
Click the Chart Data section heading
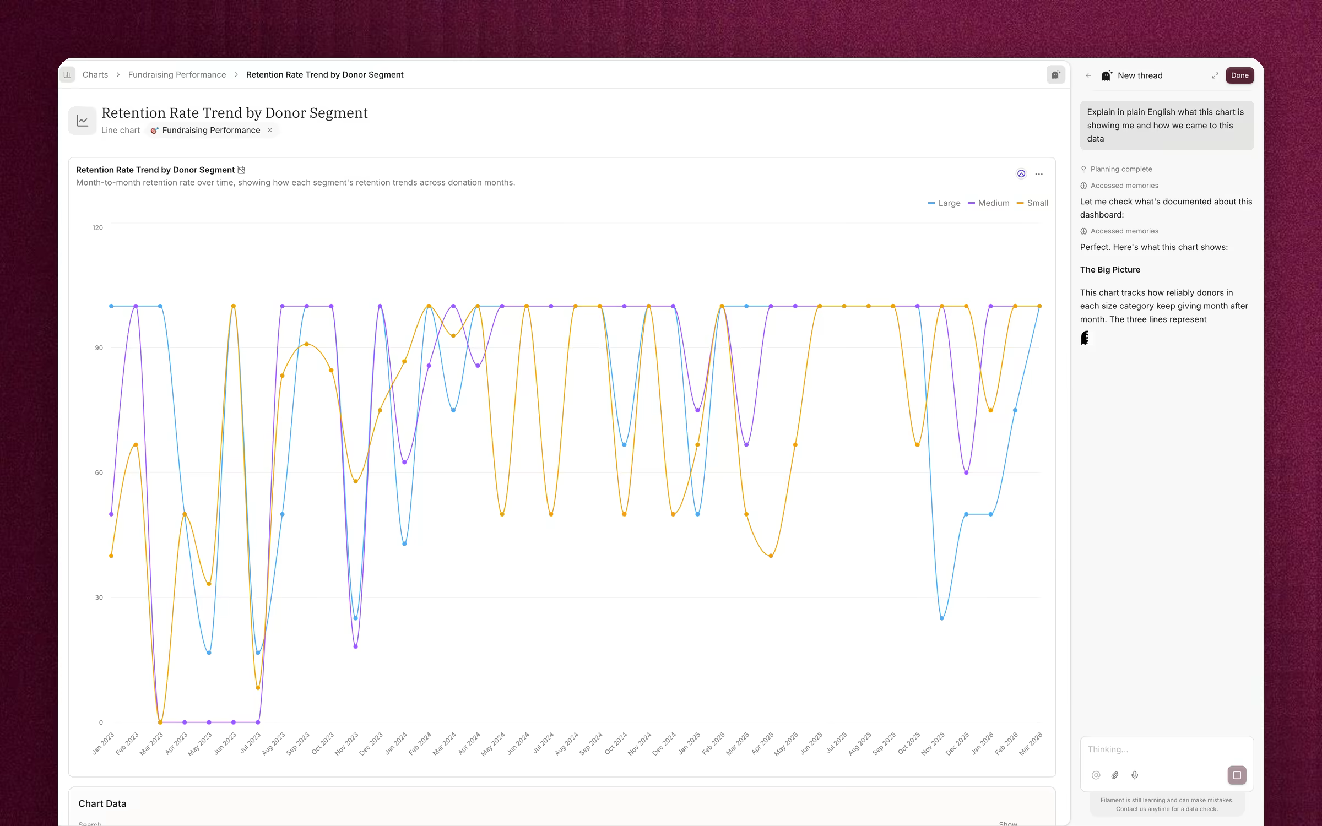point(102,803)
